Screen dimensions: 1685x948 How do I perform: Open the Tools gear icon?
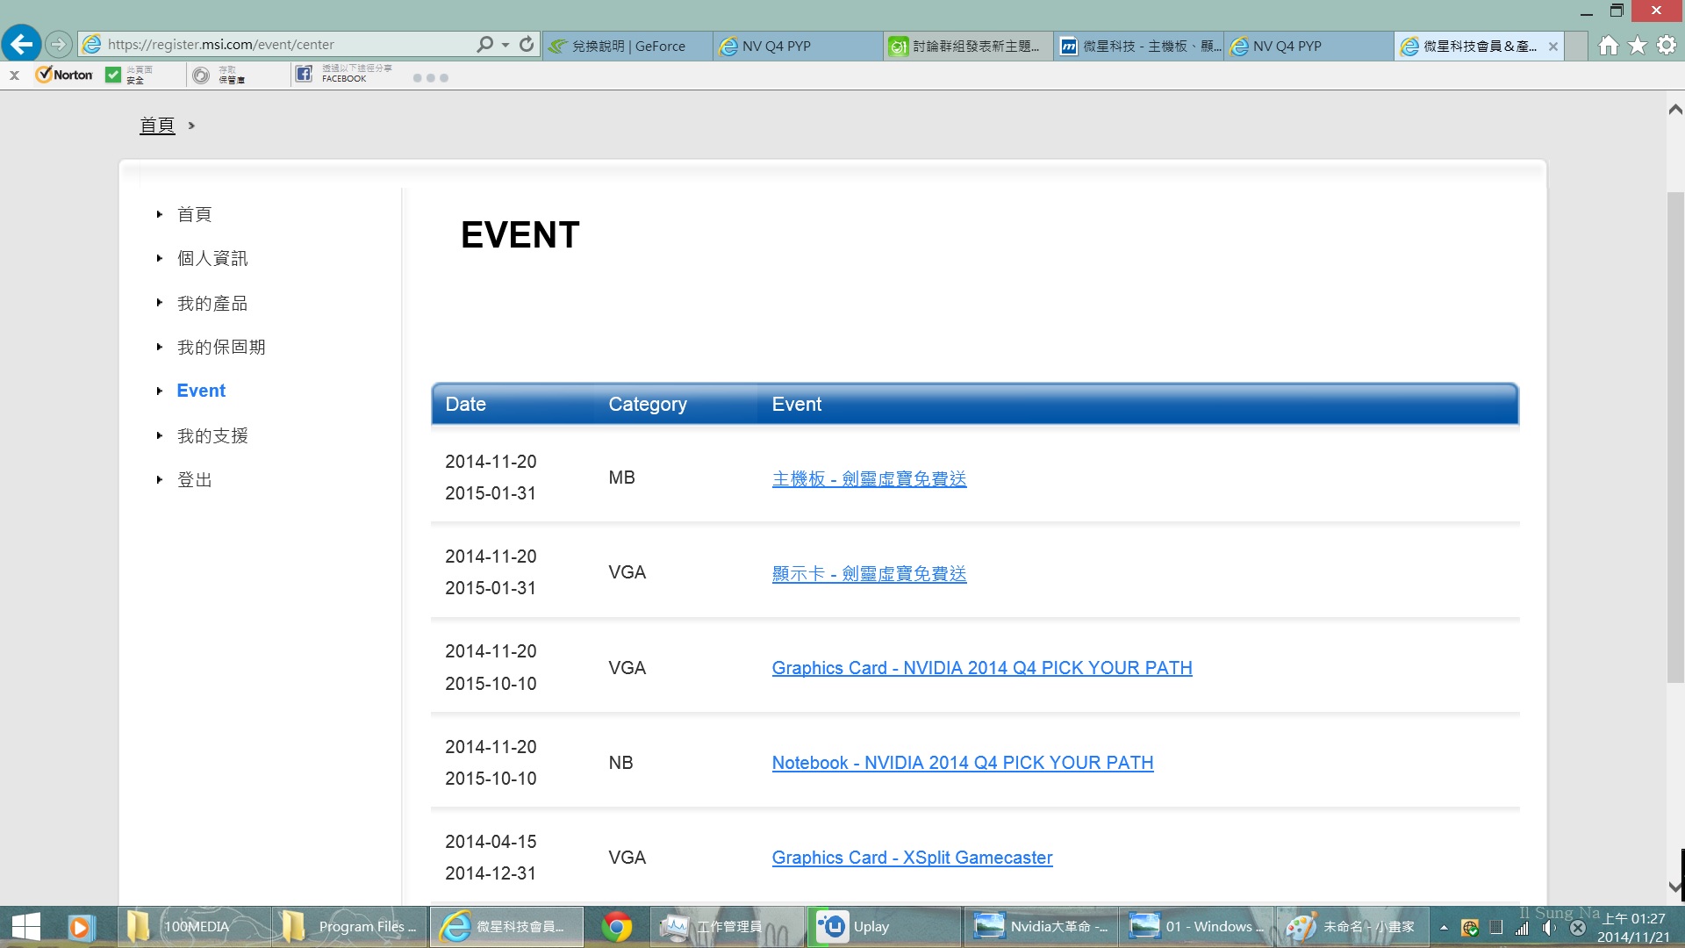[x=1667, y=45]
